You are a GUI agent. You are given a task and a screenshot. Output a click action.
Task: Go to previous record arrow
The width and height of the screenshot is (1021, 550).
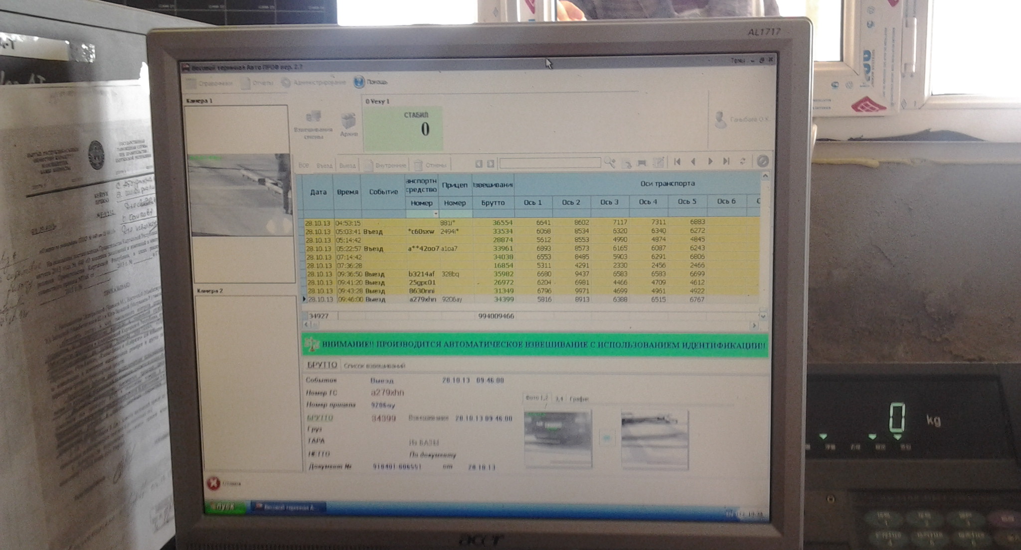click(x=693, y=161)
